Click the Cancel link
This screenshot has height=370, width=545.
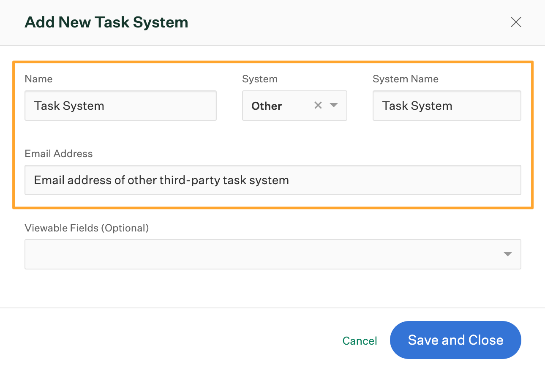360,341
